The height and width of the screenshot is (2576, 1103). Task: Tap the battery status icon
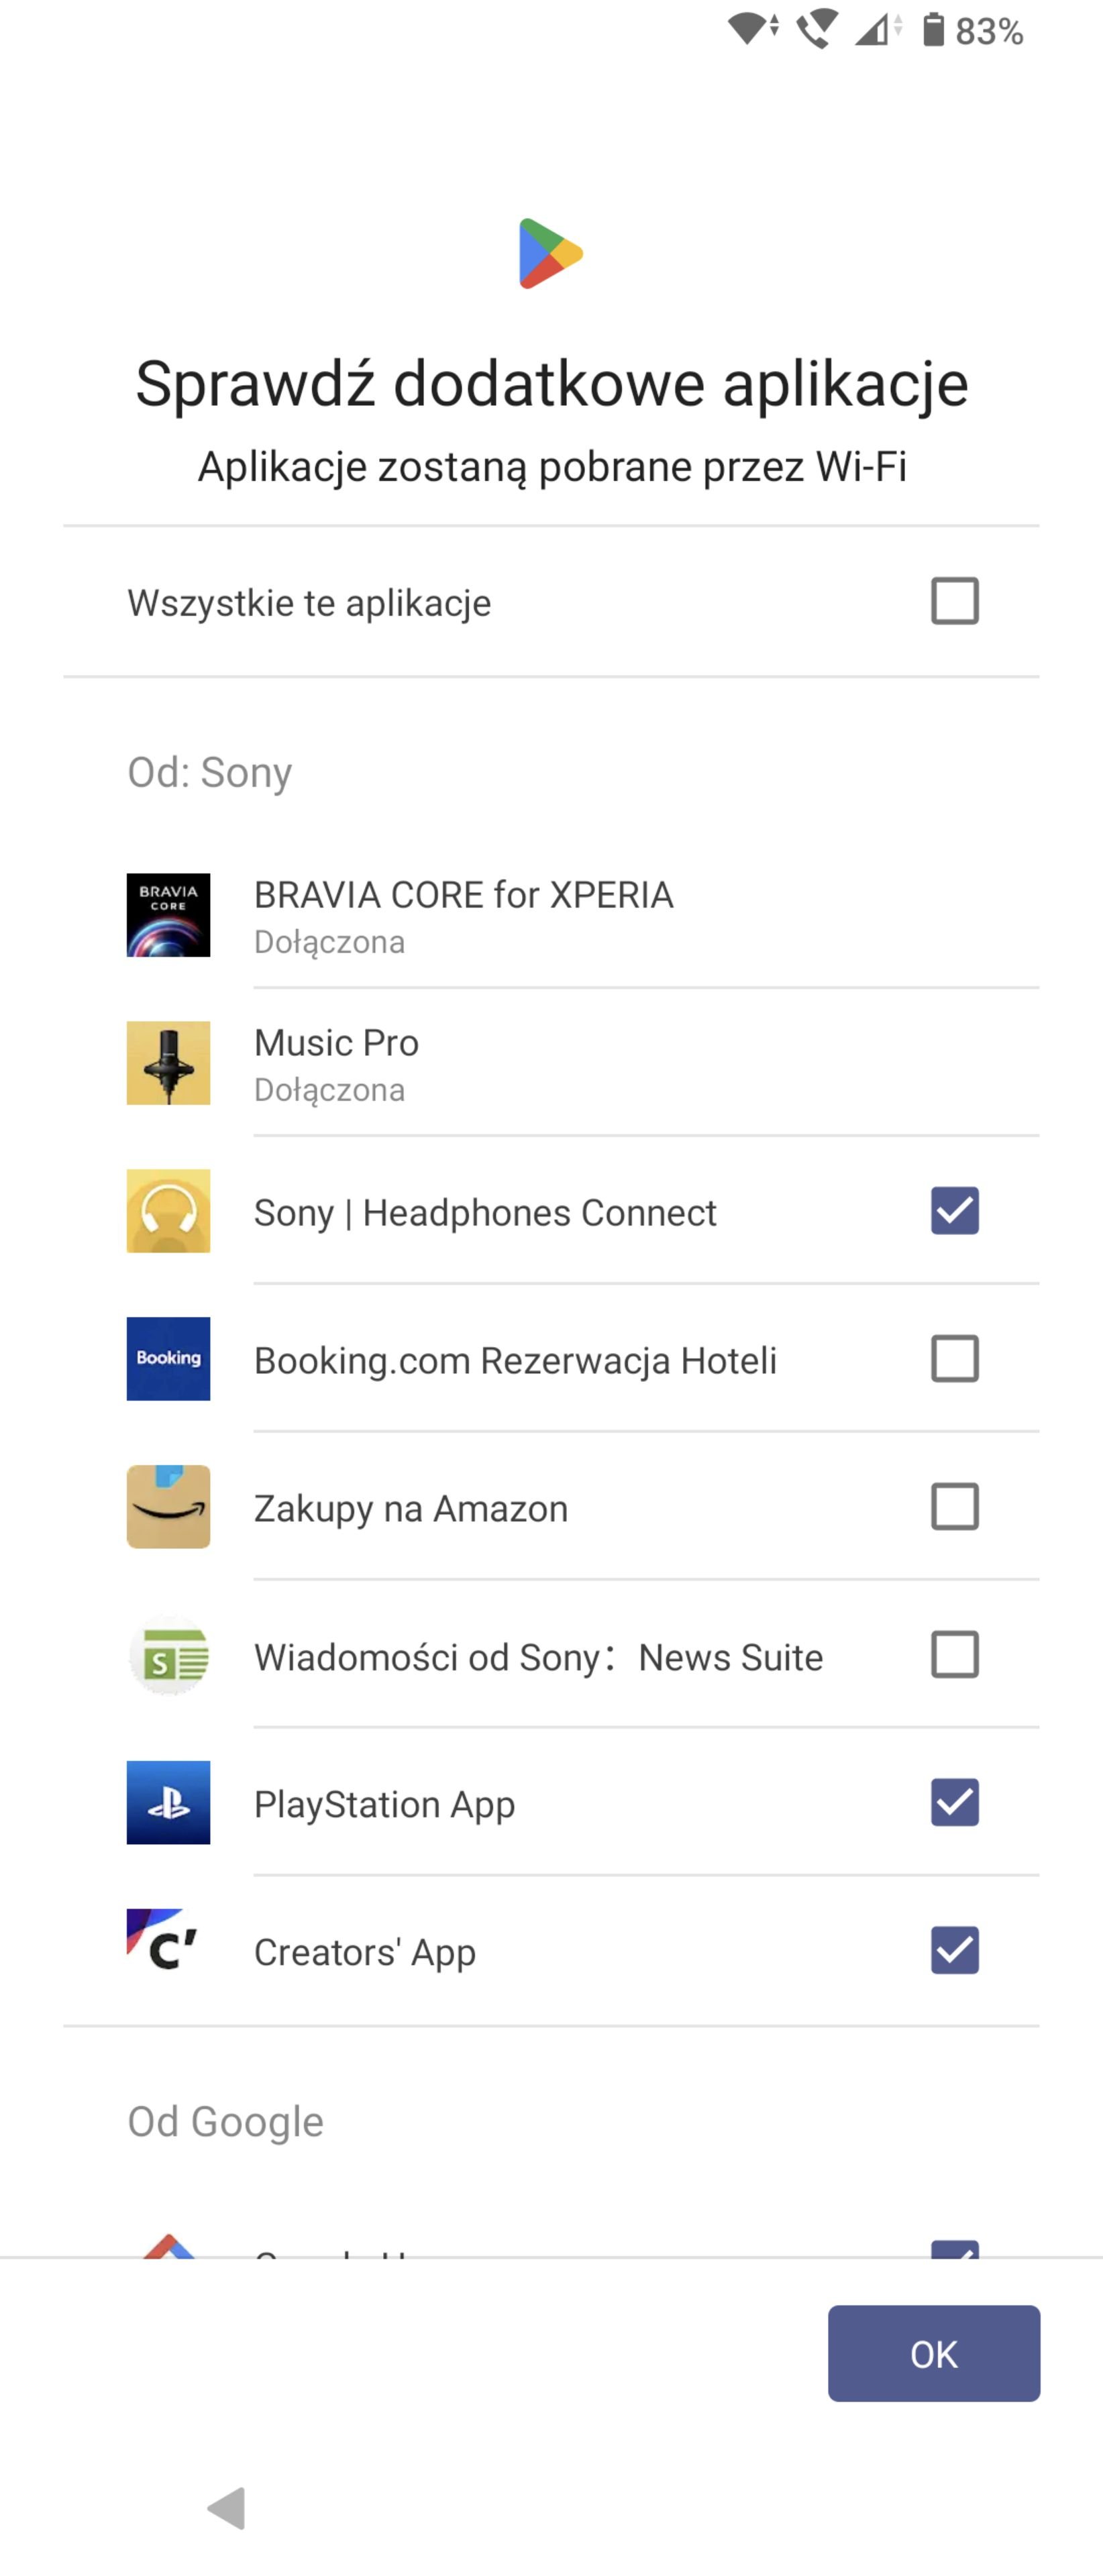(x=933, y=30)
